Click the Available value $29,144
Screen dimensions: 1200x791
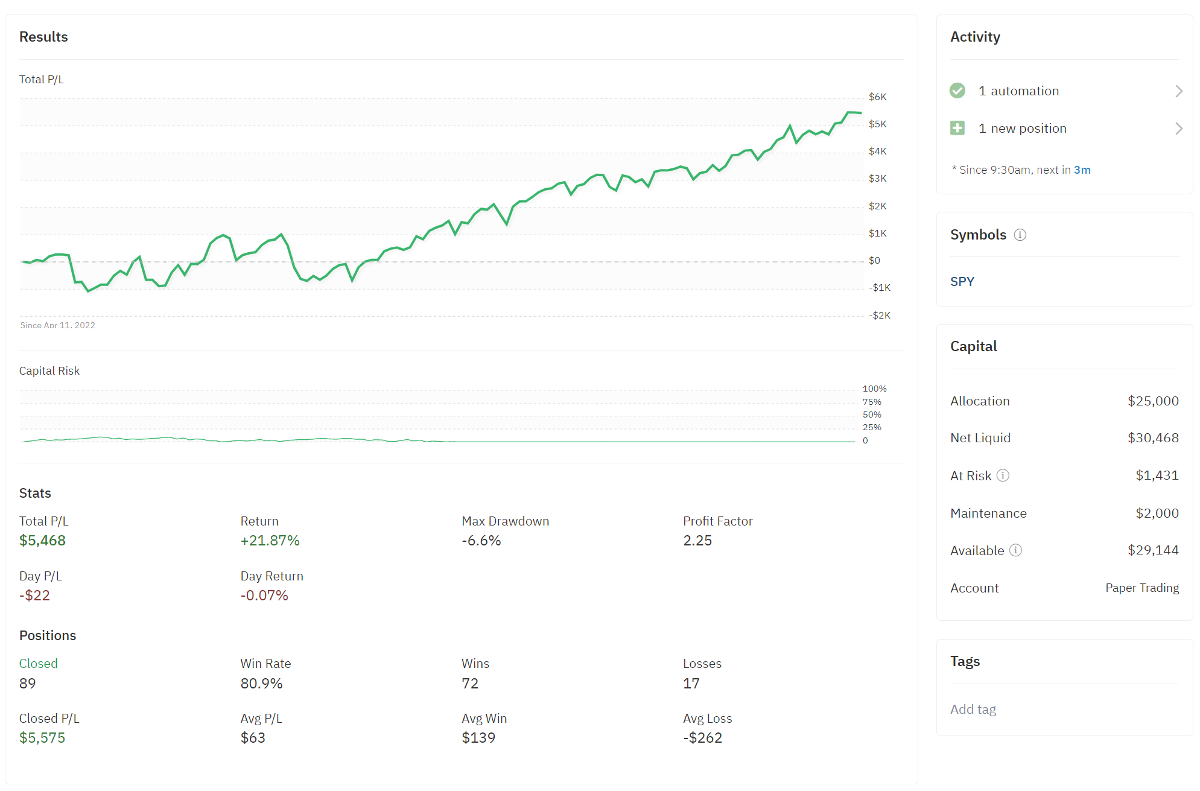[1153, 550]
